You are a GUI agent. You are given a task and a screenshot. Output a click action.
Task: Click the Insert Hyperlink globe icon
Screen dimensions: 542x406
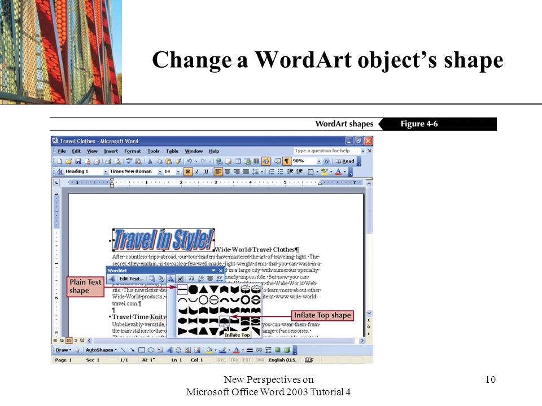(x=219, y=161)
